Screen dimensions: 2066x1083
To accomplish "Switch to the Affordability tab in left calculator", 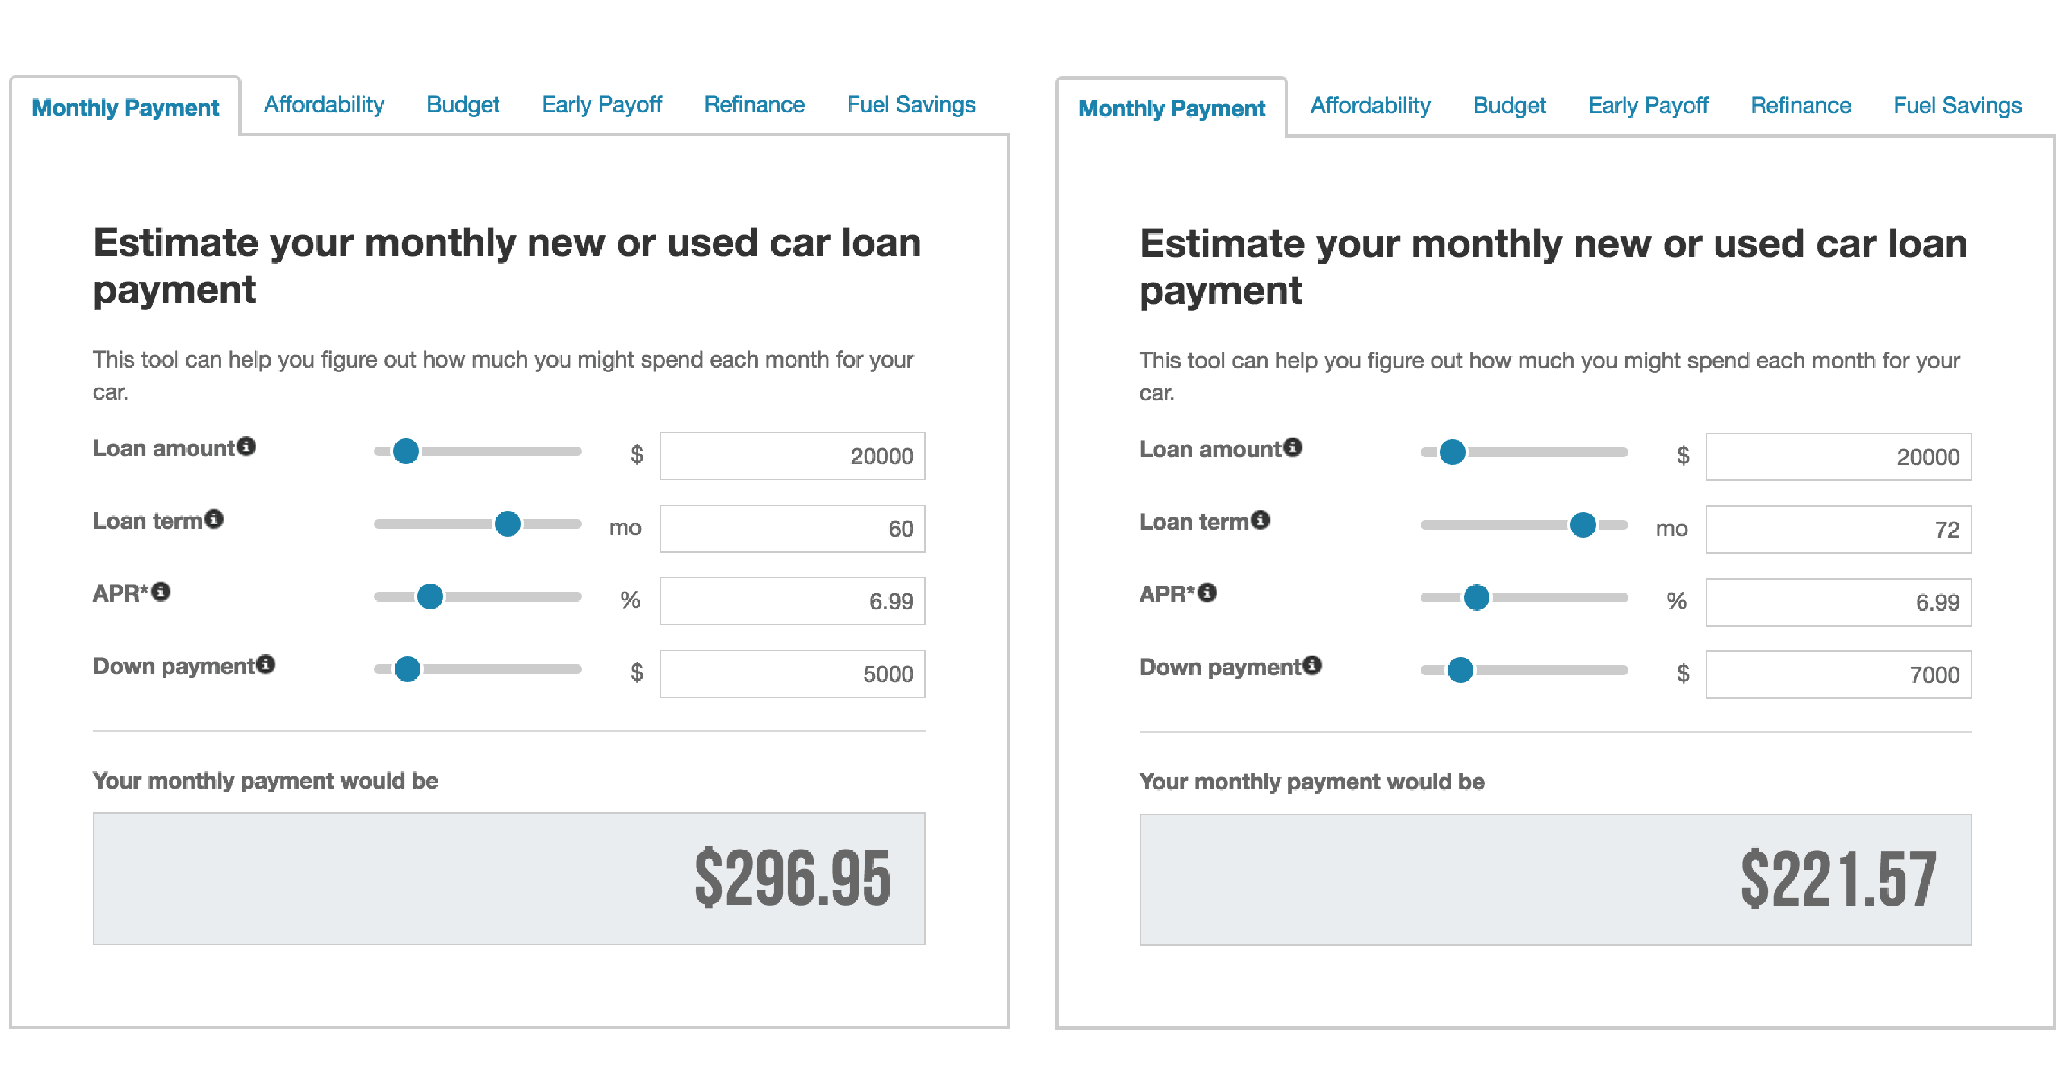I will 324,105.
